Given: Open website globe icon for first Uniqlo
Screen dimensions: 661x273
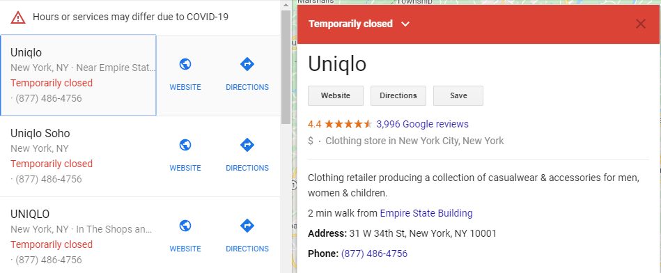Looking at the screenshot, I should pos(185,65).
